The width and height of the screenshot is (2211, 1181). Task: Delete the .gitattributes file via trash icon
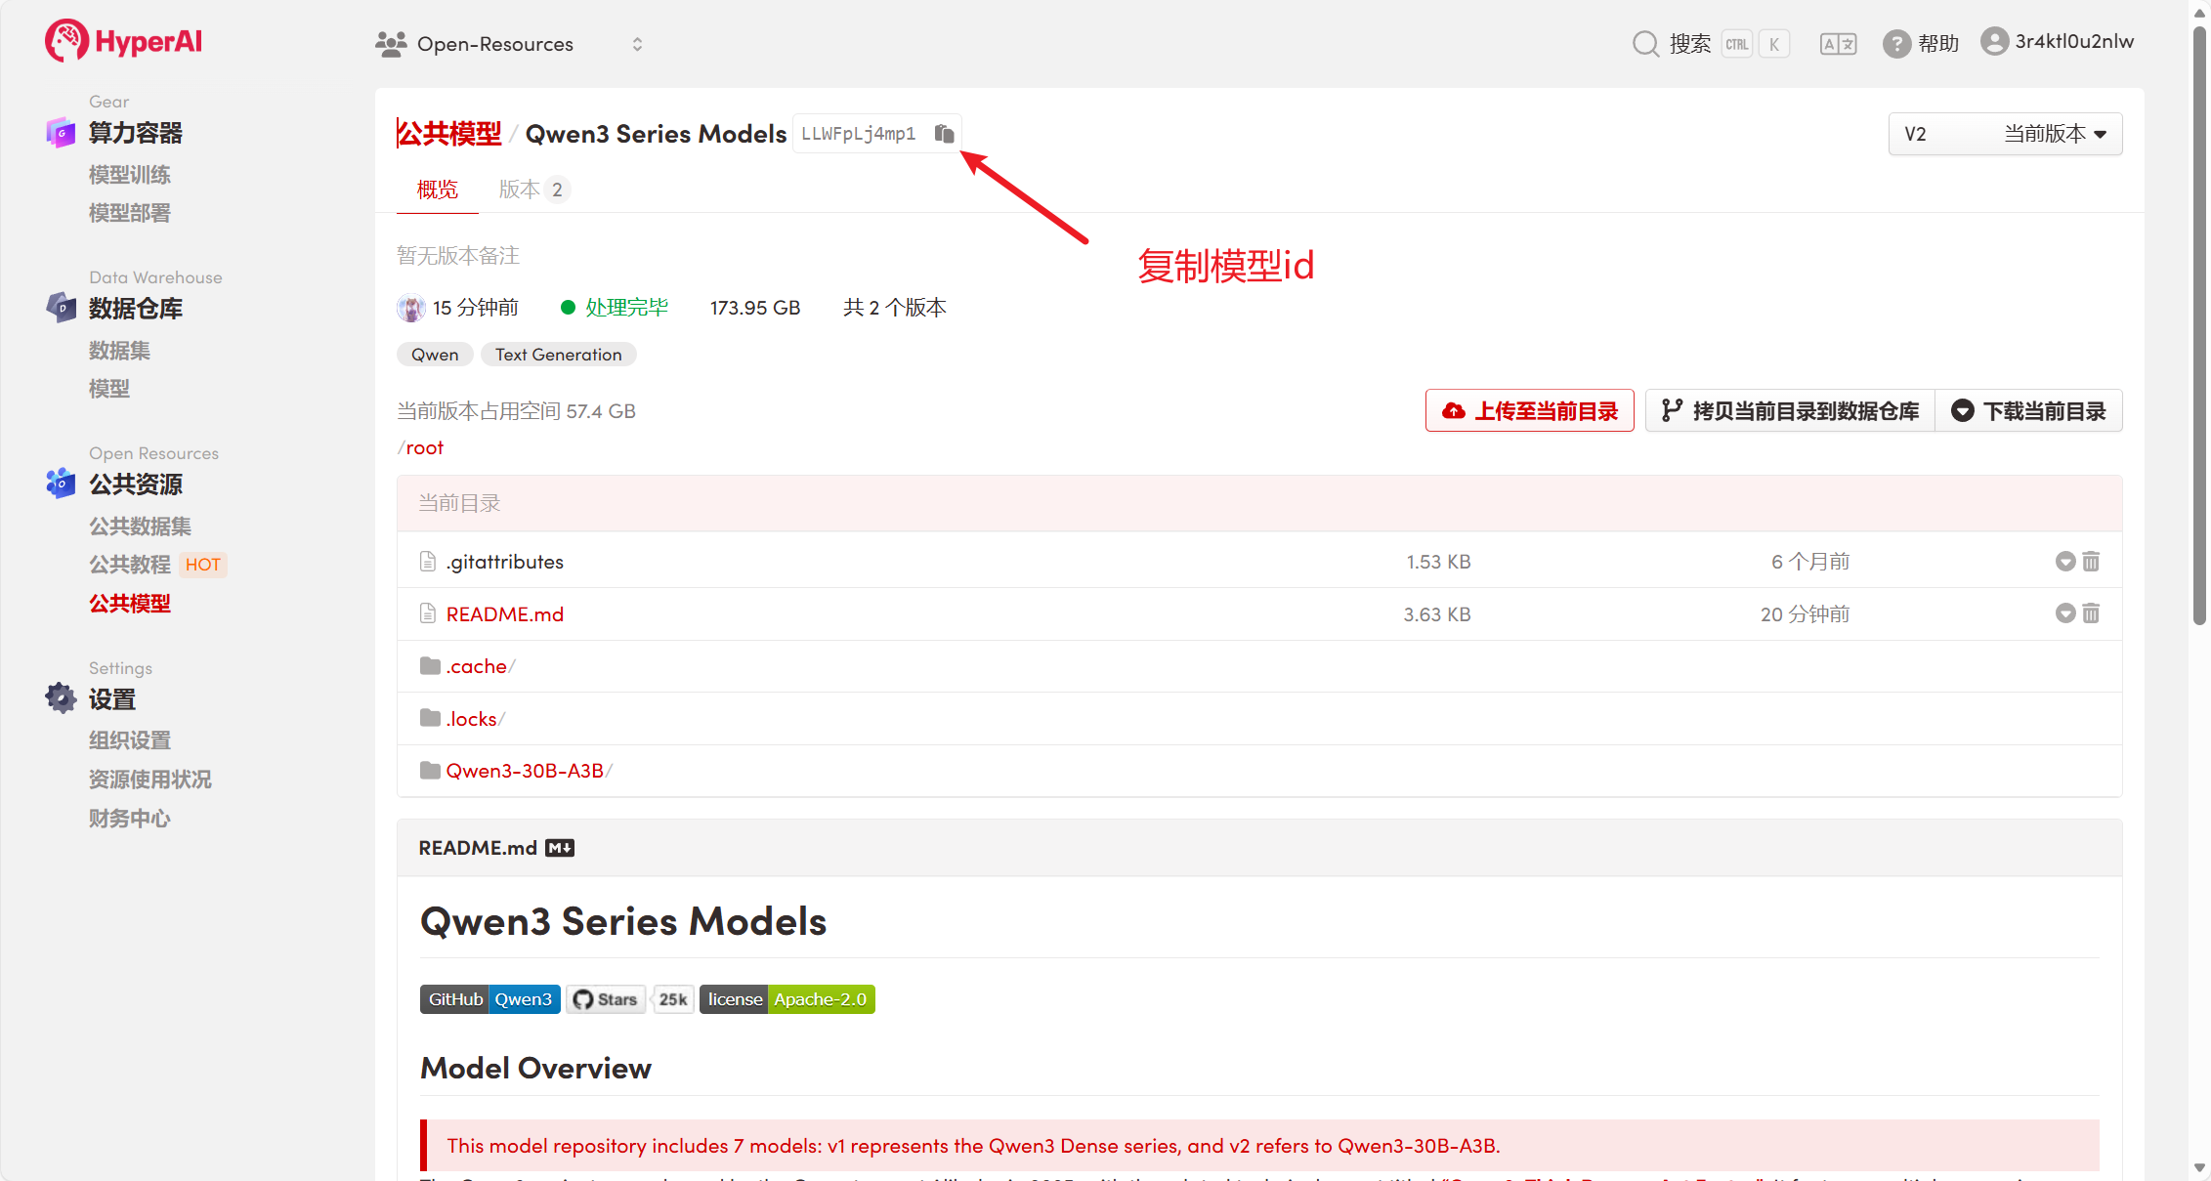tap(2091, 562)
